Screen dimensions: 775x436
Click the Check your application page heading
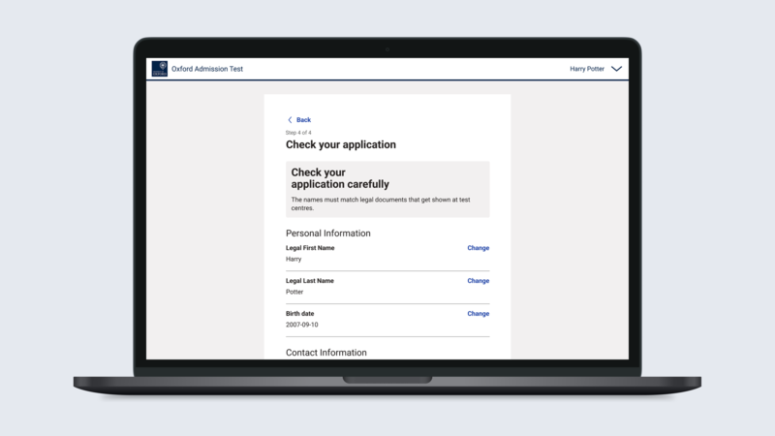340,145
